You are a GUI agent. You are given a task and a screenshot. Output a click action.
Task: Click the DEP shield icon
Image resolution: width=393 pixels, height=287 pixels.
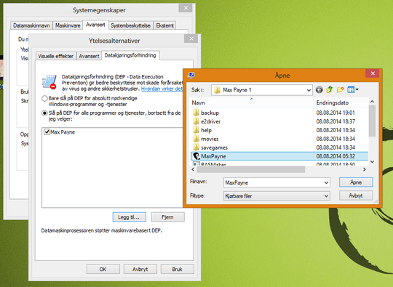pos(49,82)
